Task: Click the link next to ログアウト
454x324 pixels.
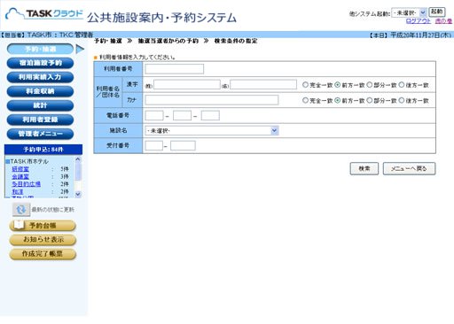Action: coord(443,21)
